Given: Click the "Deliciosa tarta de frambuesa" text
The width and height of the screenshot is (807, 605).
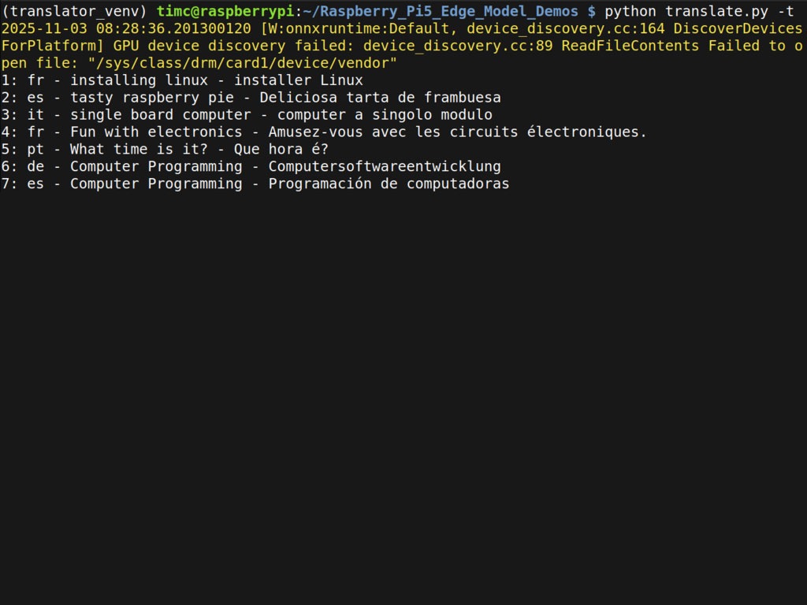Looking at the screenshot, I should click(x=380, y=98).
